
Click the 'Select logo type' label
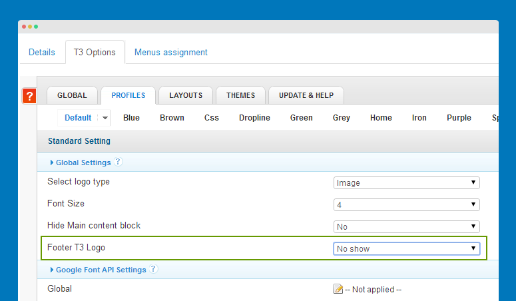coord(79,182)
